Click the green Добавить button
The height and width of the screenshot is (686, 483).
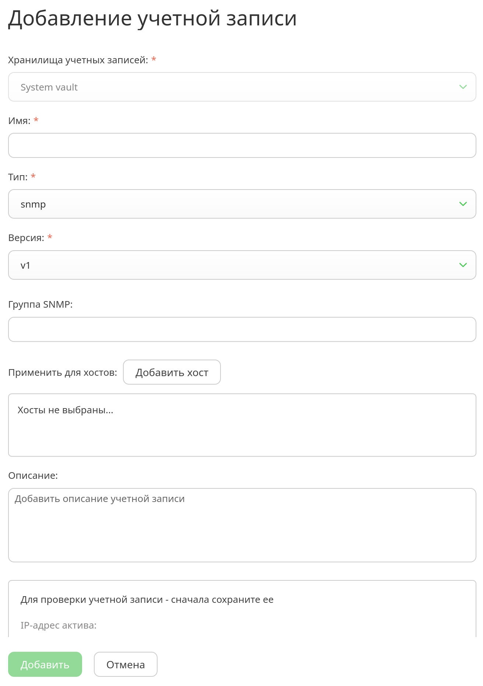coord(45,664)
